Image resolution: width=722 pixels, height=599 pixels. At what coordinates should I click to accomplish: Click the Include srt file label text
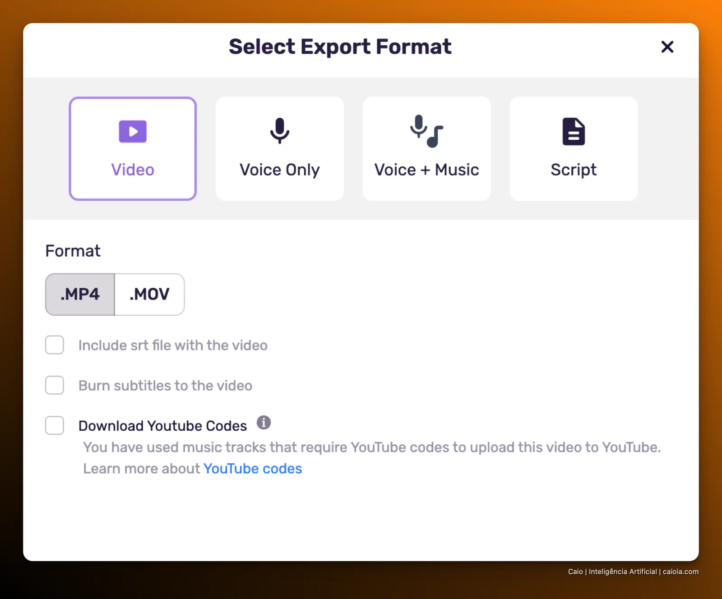click(x=173, y=346)
